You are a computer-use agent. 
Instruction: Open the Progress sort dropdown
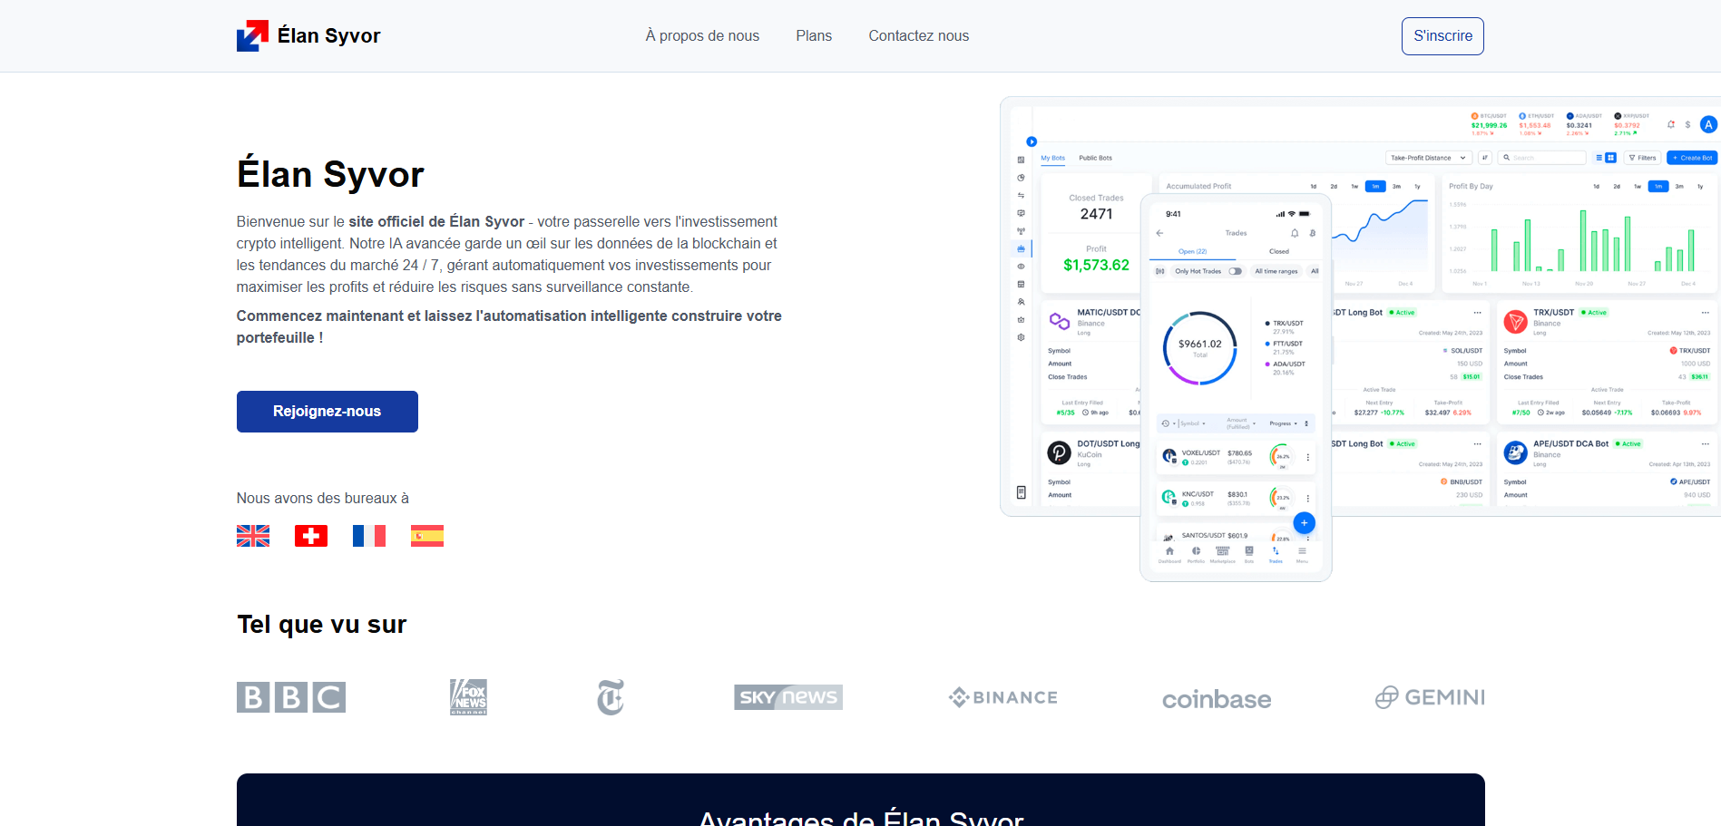1284,423
